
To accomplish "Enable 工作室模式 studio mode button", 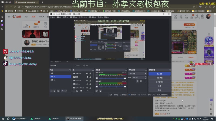I will point(160,82).
